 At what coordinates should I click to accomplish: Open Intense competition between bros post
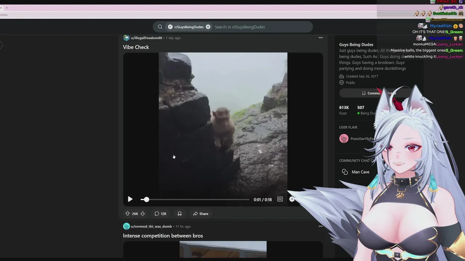(x=163, y=236)
